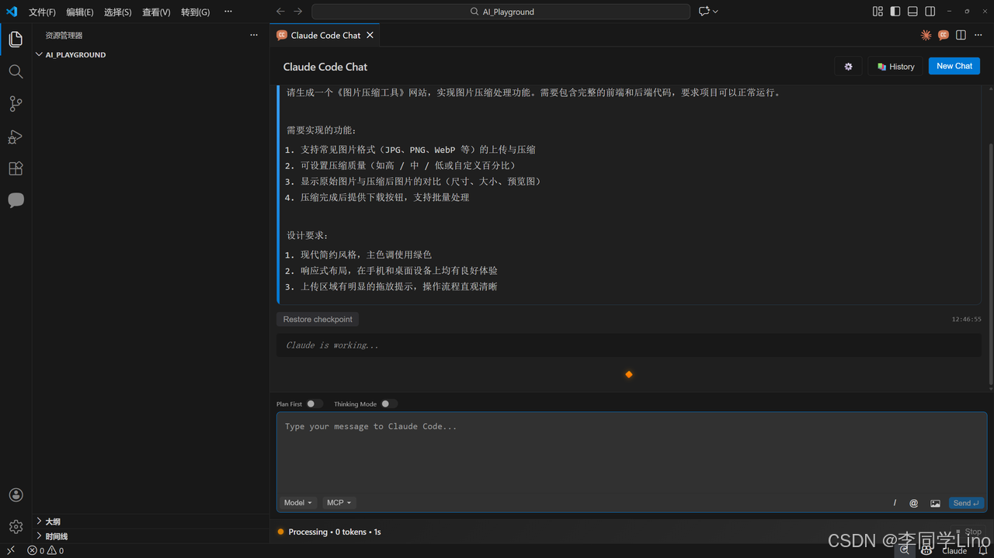Click the Send button
The height and width of the screenshot is (558, 994).
(966, 503)
